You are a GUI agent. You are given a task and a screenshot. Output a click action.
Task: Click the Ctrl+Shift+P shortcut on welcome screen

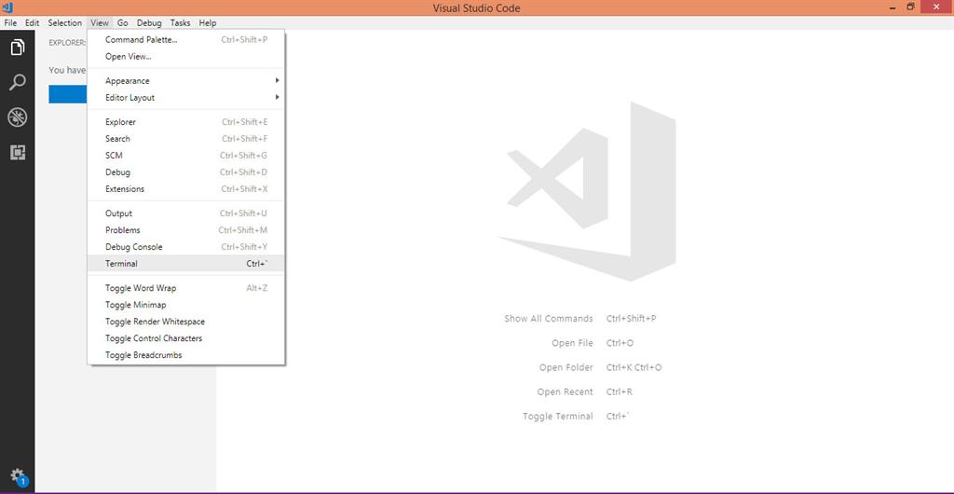pyautogui.click(x=631, y=319)
